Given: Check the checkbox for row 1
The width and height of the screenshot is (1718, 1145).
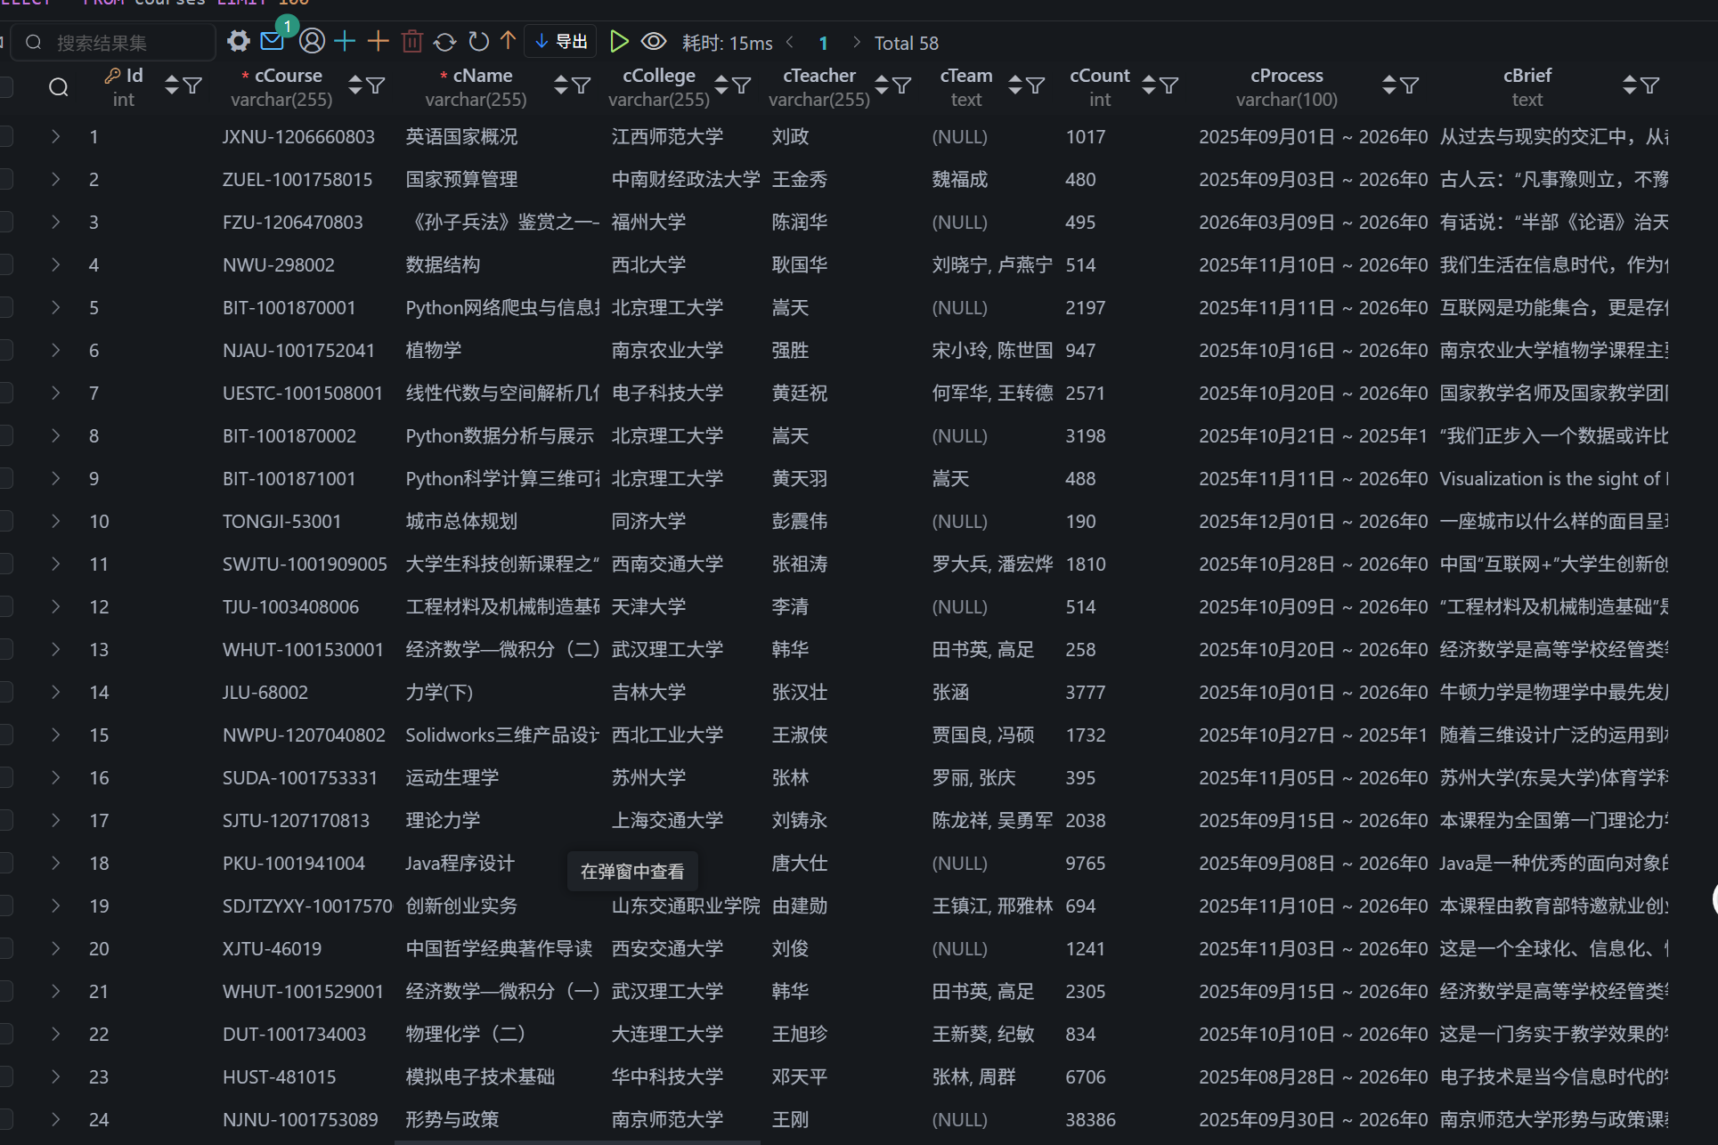Looking at the screenshot, I should tap(5, 136).
